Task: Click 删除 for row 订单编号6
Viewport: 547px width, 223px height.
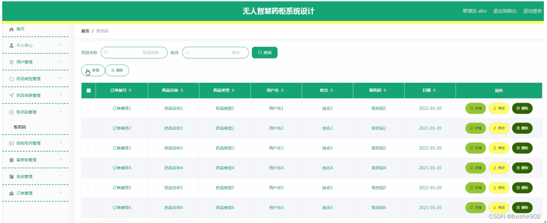Action: (x=522, y=208)
